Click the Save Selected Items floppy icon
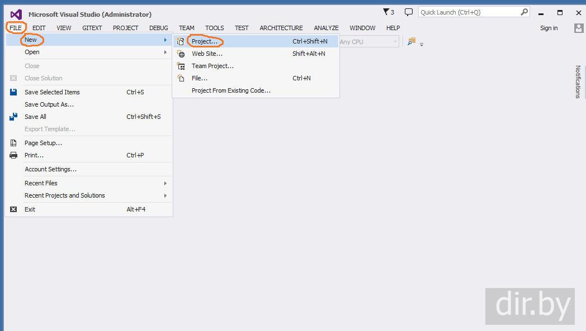This screenshot has height=331, width=586. tap(13, 92)
